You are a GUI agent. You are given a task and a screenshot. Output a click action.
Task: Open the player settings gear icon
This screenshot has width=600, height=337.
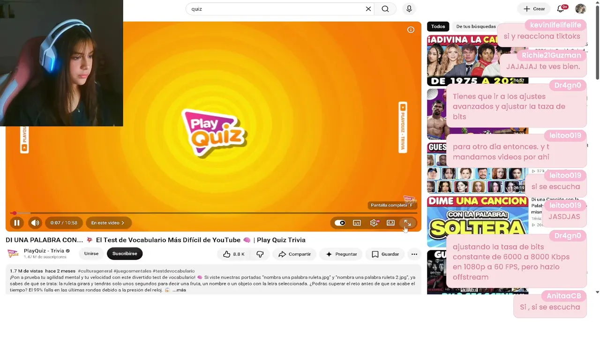click(x=374, y=223)
